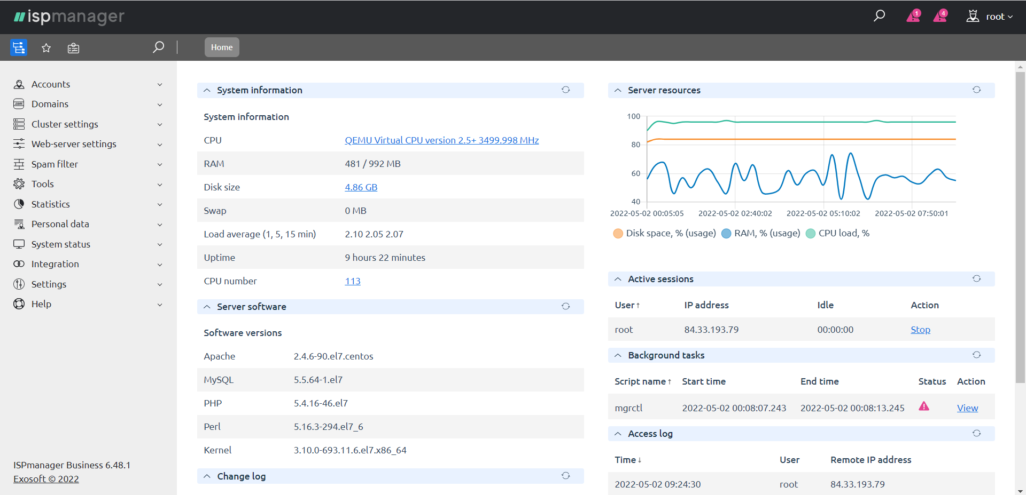
Task: Open favorites star icon in toolbar
Action: coord(46,48)
